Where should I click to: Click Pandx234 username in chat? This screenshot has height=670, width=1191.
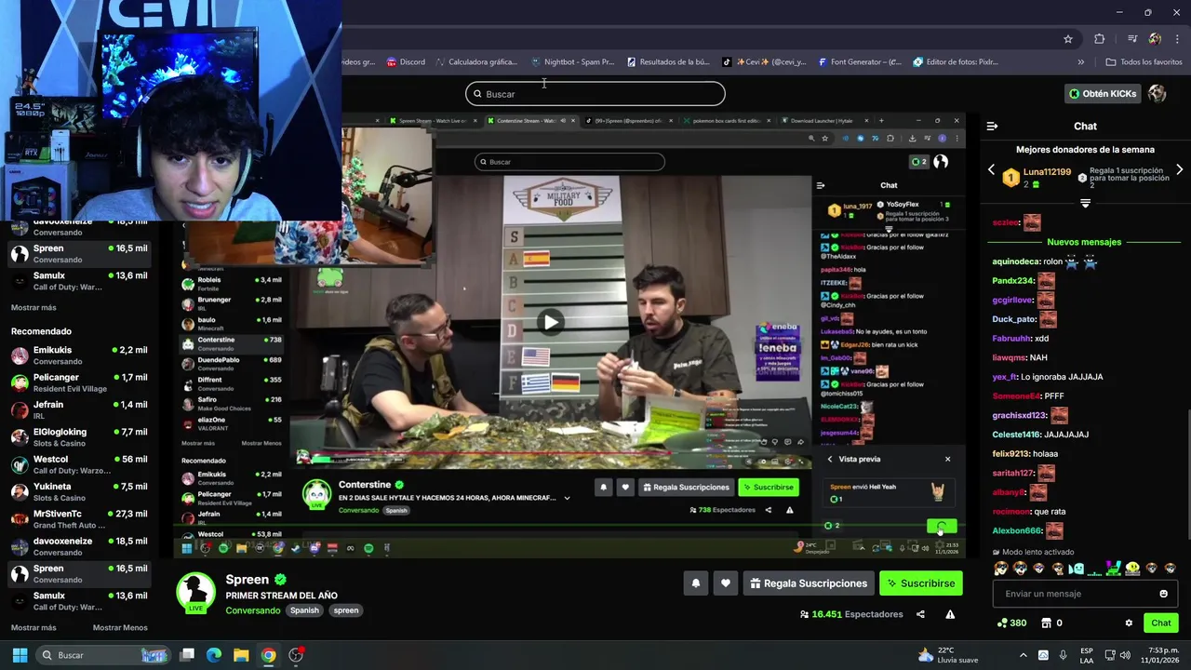pos(1012,280)
